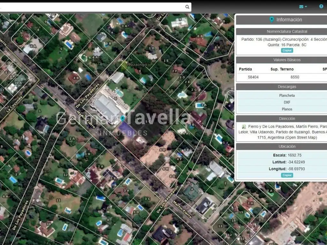Click the search magnifier icon
Screen dimensions: 327x245
click(187, 7)
